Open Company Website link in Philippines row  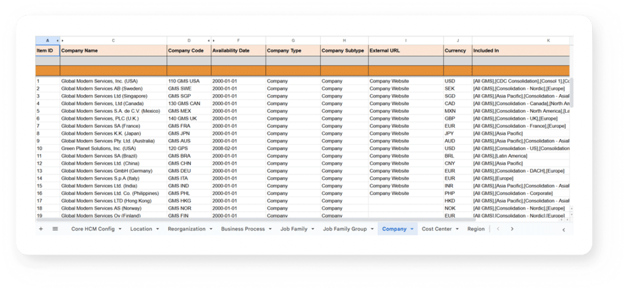pos(389,193)
